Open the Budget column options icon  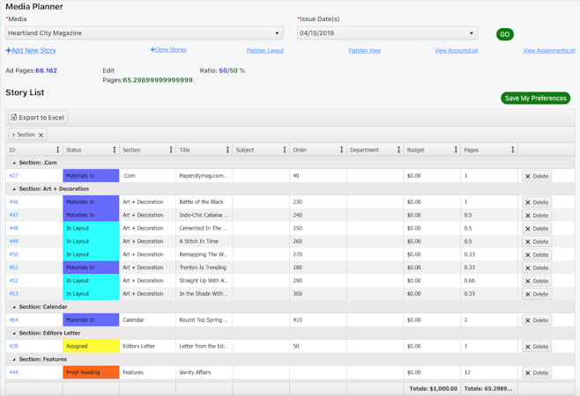(455, 150)
